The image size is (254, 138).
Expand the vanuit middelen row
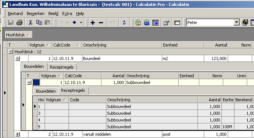(18, 134)
